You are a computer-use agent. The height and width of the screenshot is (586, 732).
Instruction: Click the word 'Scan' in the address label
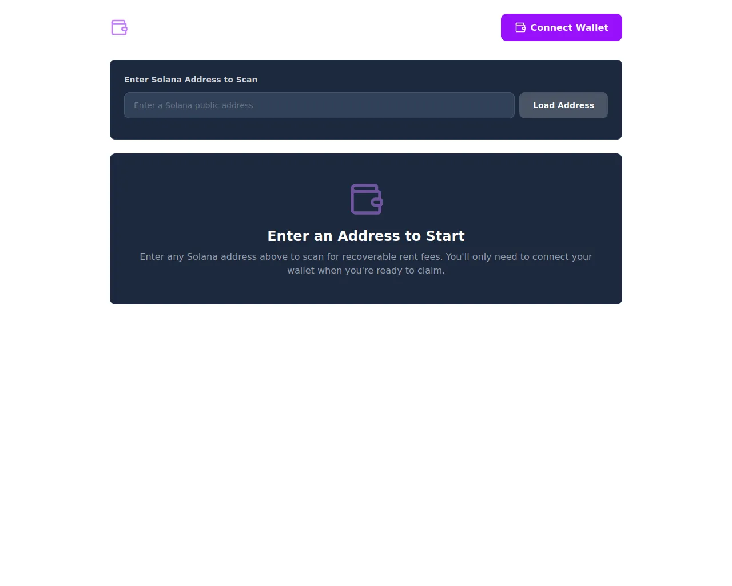(246, 80)
